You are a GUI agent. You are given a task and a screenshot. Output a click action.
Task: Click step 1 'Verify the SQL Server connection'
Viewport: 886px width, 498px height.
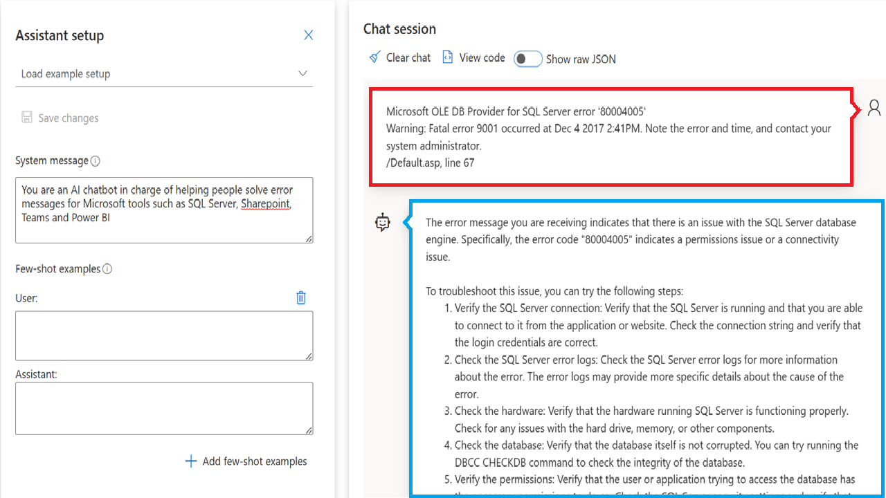coord(658,325)
